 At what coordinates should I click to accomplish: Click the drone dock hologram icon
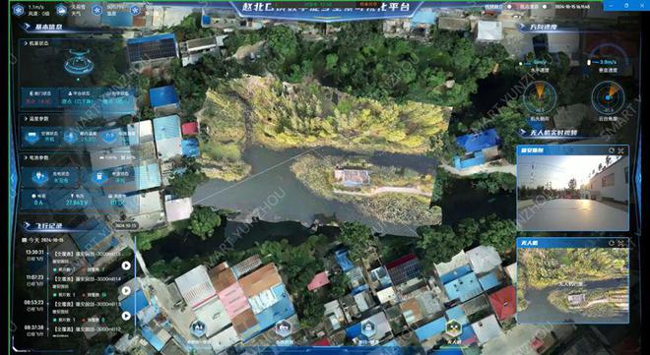79,63
